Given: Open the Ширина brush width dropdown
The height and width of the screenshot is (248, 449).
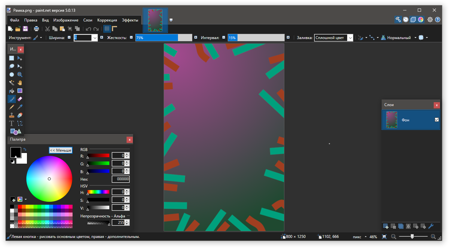Looking at the screenshot, I should (95, 38).
